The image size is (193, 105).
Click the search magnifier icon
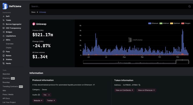tap(190, 6)
